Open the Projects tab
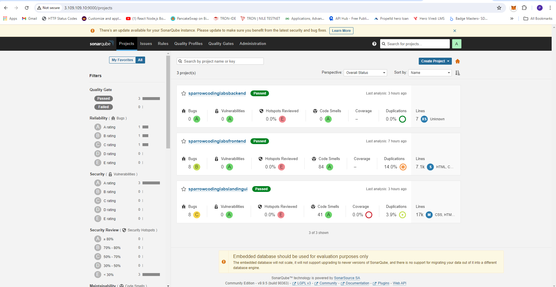Viewport: 556px width, 287px height. pos(127,44)
